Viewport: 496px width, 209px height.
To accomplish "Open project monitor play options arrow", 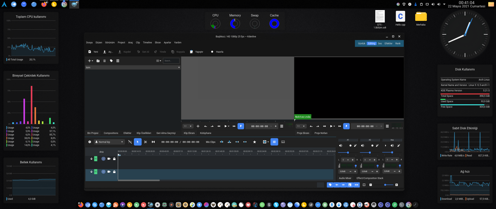I will [334, 126].
